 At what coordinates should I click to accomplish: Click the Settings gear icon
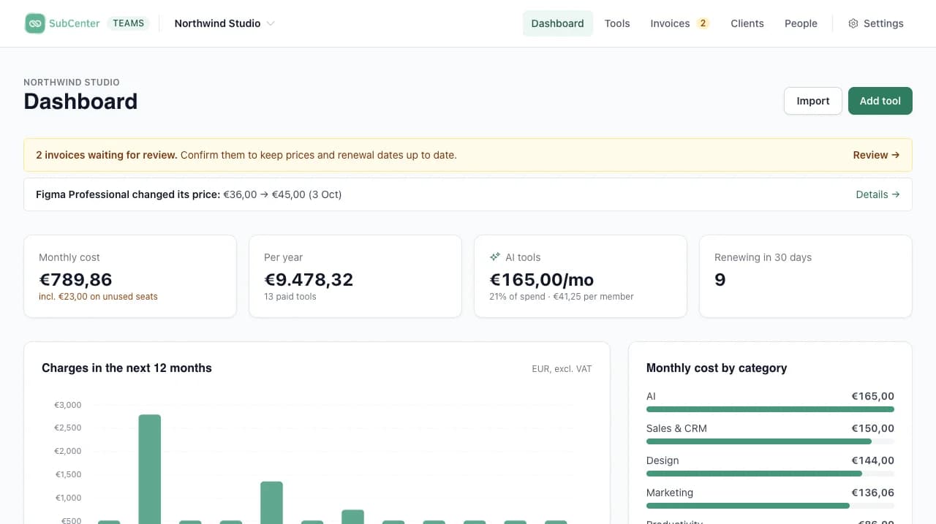coord(853,23)
